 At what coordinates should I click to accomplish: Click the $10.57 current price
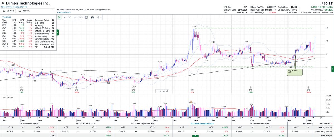click(x=327, y=3)
